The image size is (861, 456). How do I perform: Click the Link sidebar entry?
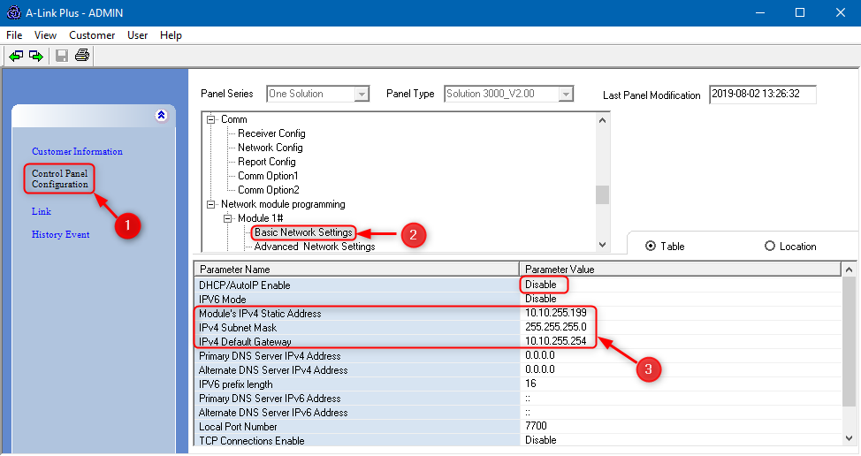coord(42,211)
